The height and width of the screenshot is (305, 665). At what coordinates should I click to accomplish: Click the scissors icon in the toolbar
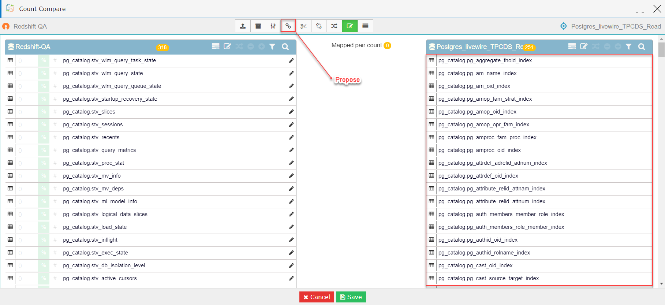pos(303,26)
